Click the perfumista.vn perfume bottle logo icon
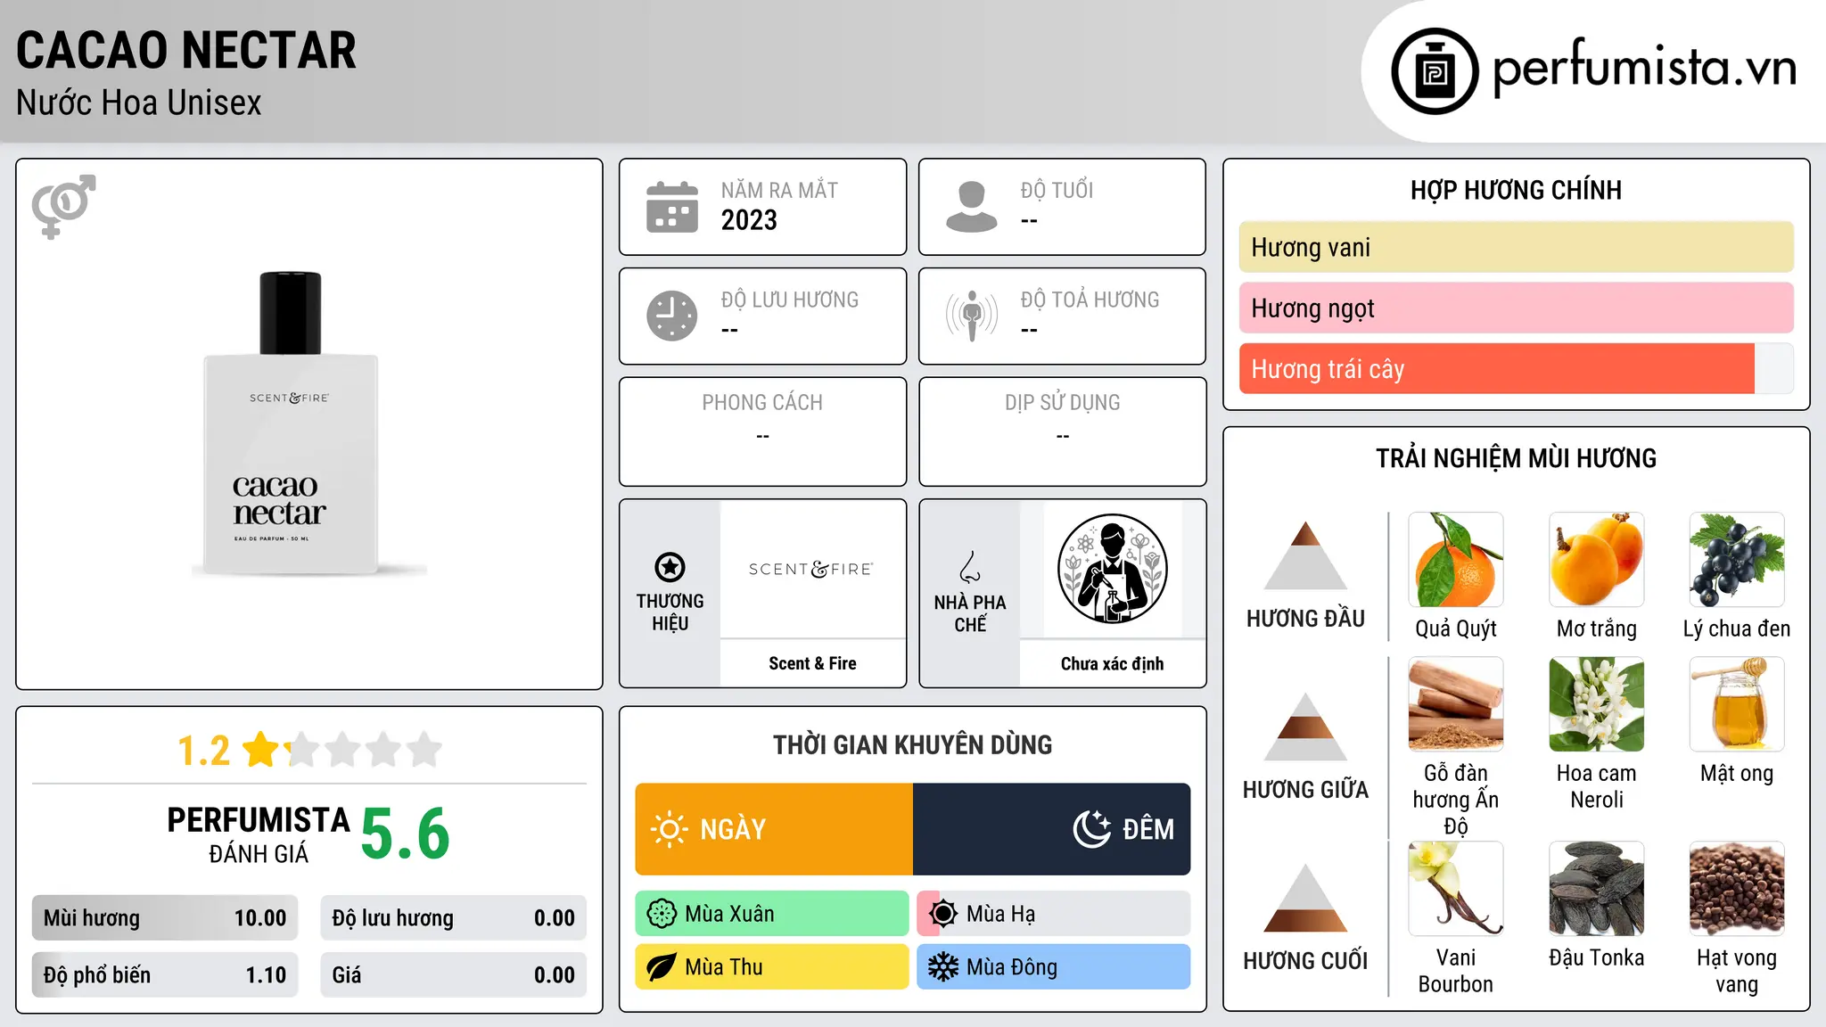This screenshot has width=1826, height=1027. pyautogui.click(x=1435, y=71)
